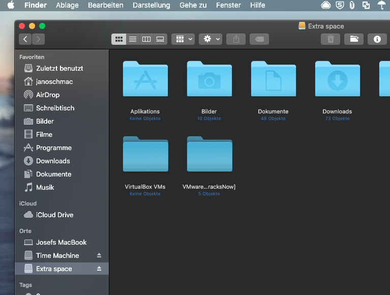
Task: Click "48 Objekte" under Dokumente folder
Action: 273,119
